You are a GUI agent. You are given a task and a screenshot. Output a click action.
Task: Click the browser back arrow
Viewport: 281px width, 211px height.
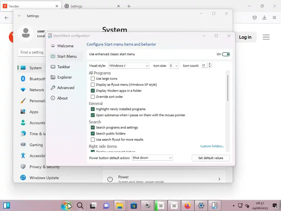pyautogui.click(x=7, y=18)
